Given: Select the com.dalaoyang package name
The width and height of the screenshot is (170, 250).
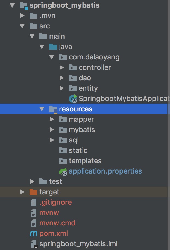Looking at the screenshot, I should [x=94, y=57].
